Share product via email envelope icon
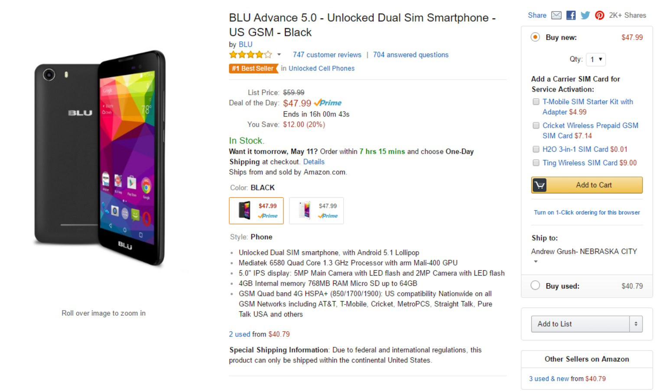Image resolution: width=656 pixels, height=391 pixels. point(556,16)
